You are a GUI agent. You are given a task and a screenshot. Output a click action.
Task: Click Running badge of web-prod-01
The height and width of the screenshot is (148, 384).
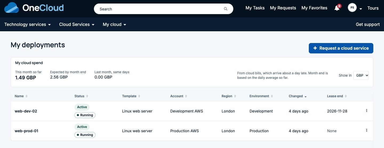click(85, 135)
